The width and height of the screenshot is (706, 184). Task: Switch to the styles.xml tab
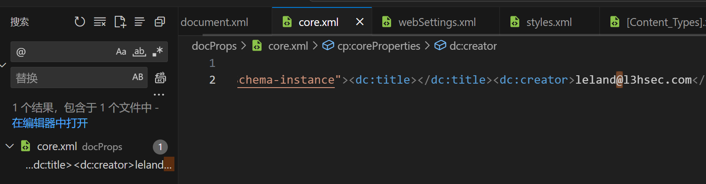click(x=549, y=22)
